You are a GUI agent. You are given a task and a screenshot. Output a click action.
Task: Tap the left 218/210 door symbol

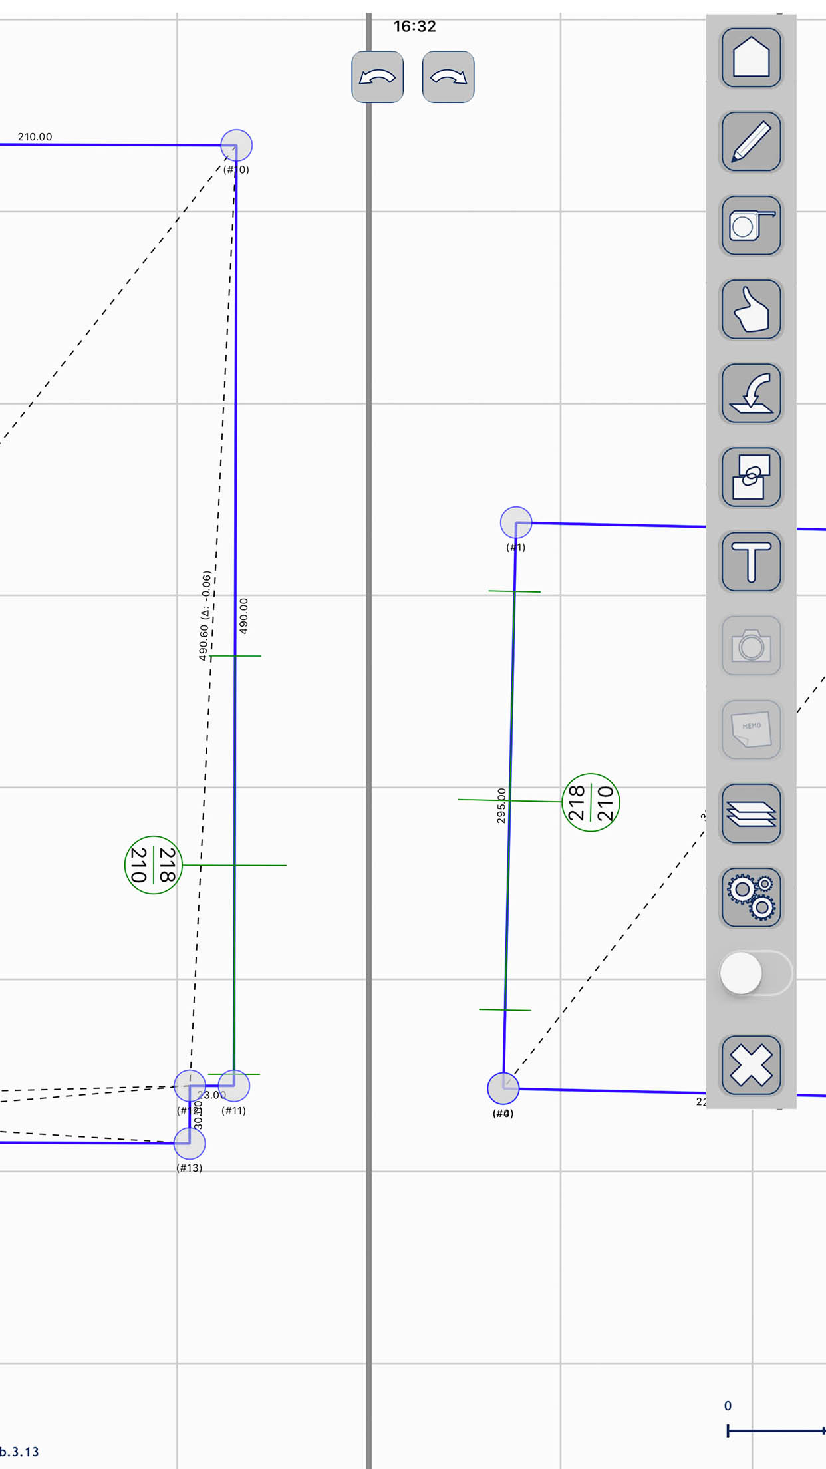pos(154,865)
